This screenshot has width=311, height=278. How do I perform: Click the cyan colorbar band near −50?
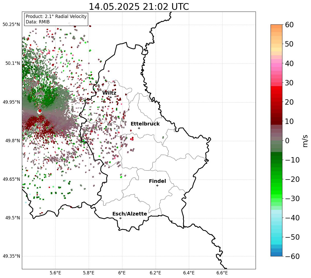click(276, 239)
